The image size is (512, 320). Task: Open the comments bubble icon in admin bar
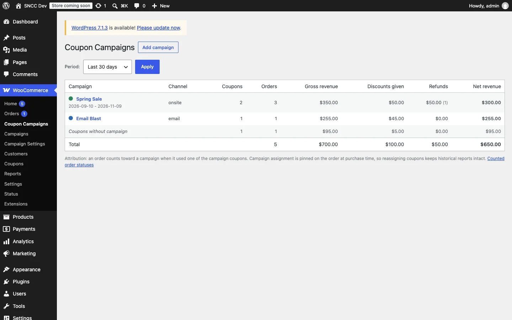(137, 6)
